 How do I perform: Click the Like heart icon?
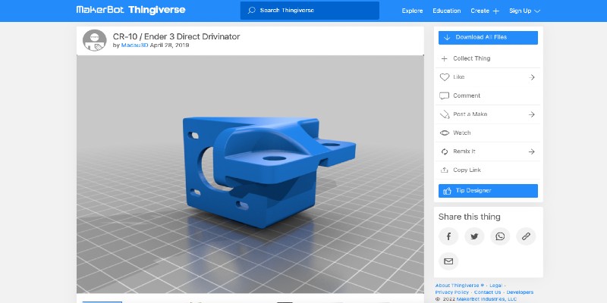(x=445, y=77)
